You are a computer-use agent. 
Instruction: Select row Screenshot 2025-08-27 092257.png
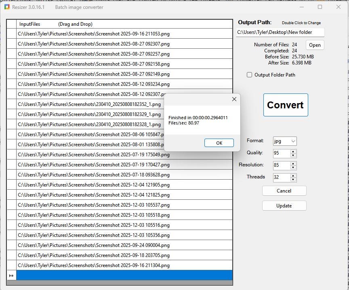point(124,54)
